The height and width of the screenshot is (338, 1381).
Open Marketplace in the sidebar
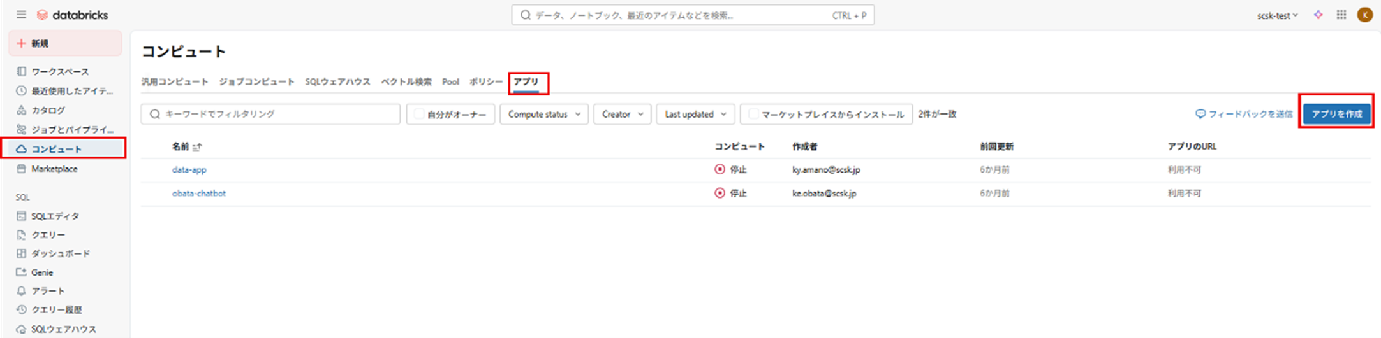(x=54, y=169)
